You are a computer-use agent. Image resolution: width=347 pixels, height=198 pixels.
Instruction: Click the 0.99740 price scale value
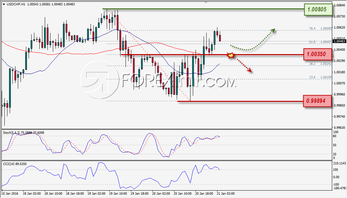click(340, 116)
